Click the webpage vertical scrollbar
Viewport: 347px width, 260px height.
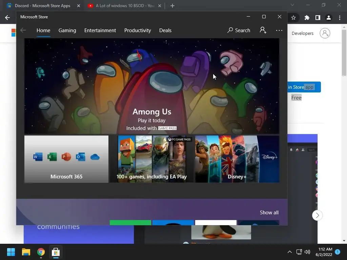click(344, 53)
